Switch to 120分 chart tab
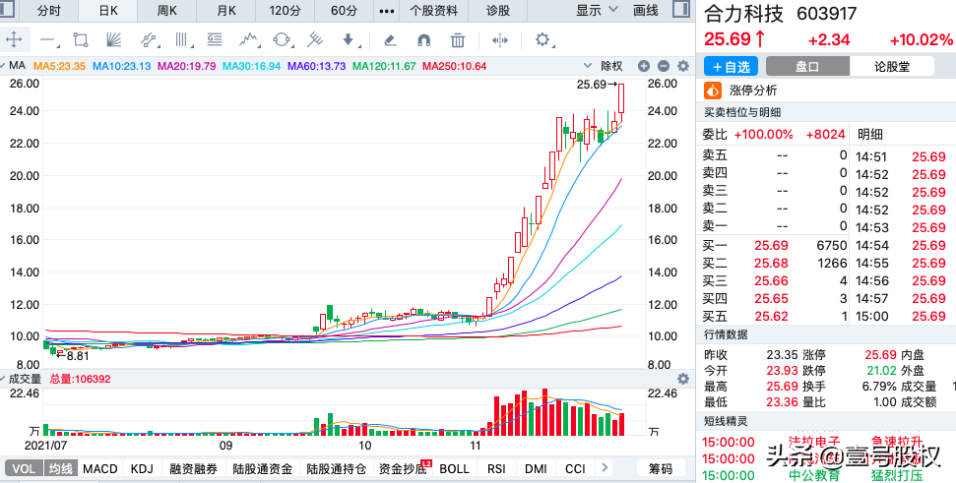956x483 pixels. [285, 11]
